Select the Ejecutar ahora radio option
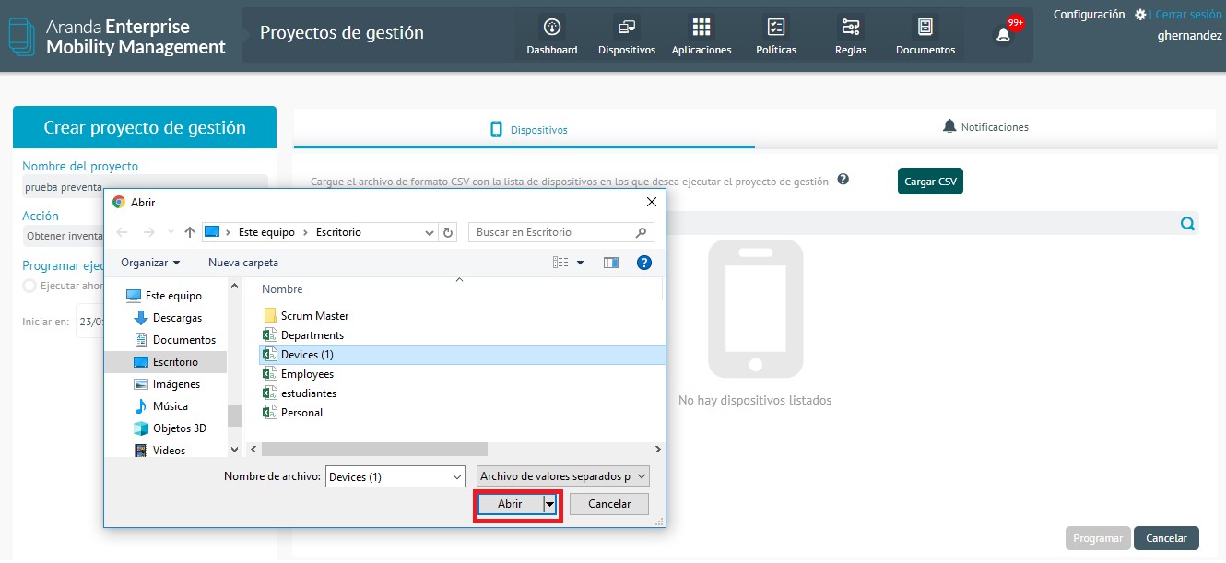Image resolution: width=1226 pixels, height=563 pixels. pos(29,286)
